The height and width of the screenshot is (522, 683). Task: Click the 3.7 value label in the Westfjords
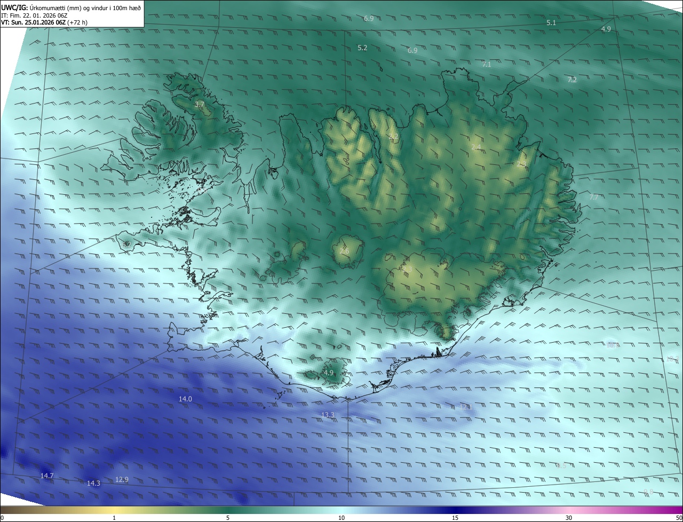pos(199,105)
